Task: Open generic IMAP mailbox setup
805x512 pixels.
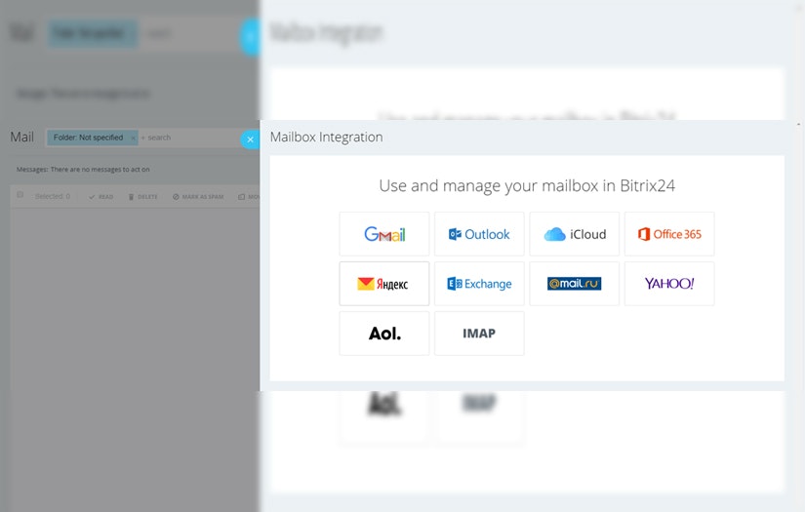Action: click(479, 334)
